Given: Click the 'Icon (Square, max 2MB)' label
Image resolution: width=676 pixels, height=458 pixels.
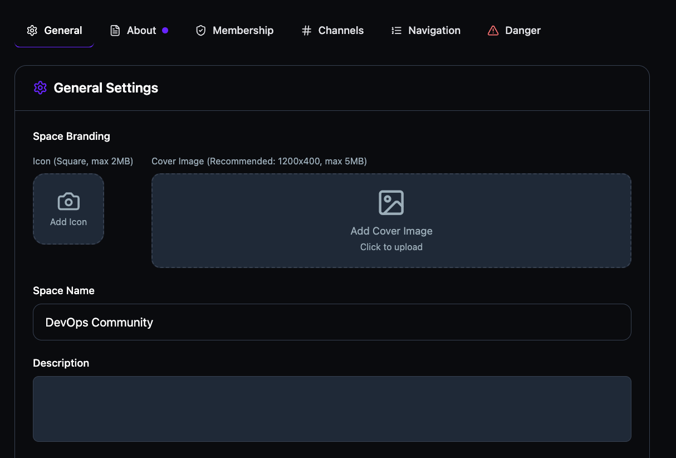Looking at the screenshot, I should [x=83, y=162].
